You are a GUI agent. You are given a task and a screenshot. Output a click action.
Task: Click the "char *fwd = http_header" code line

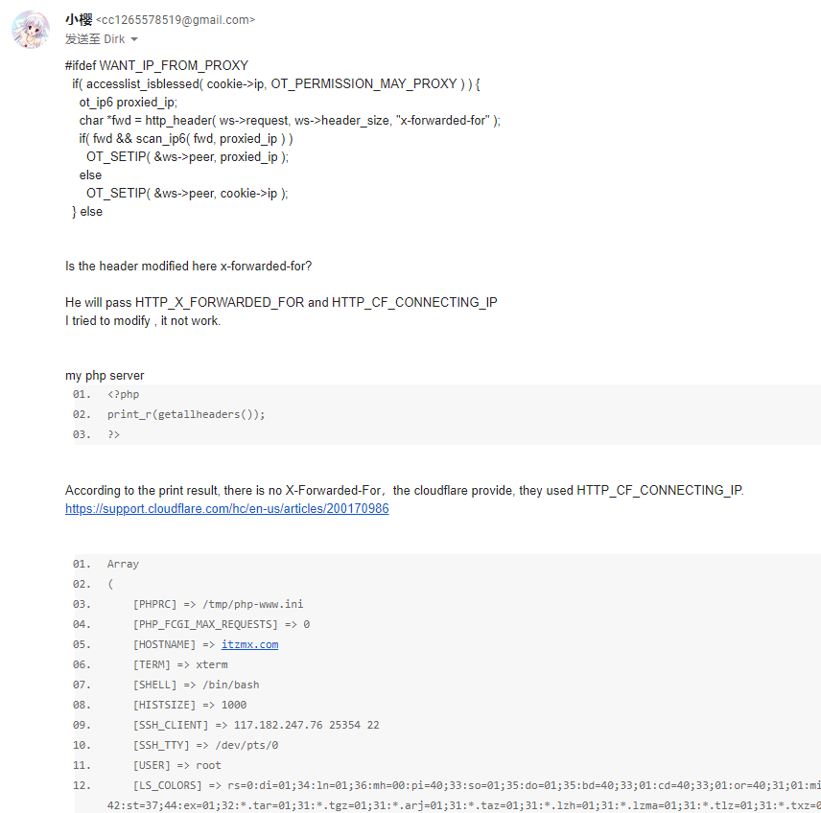click(290, 120)
